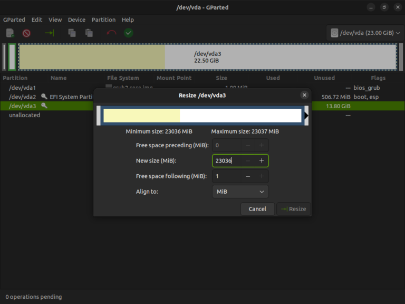Viewport: 405px width, 304px height.
Task: Open the GParted menu
Action: (14, 20)
